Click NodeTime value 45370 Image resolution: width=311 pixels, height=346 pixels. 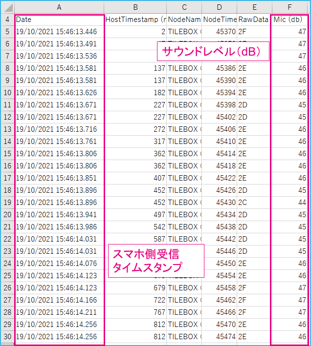[219, 32]
